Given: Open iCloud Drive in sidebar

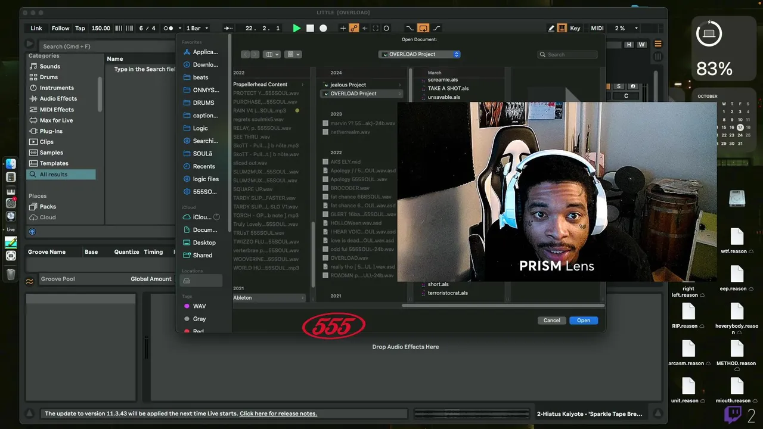Looking at the screenshot, I should click(201, 217).
